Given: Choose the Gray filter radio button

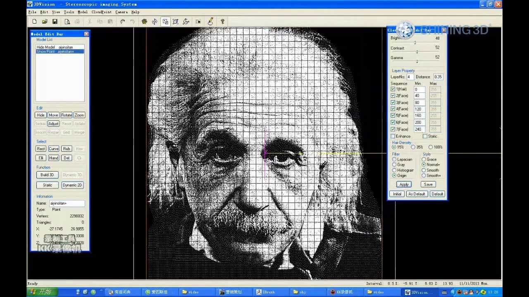Looking at the screenshot, I should click(x=394, y=165).
